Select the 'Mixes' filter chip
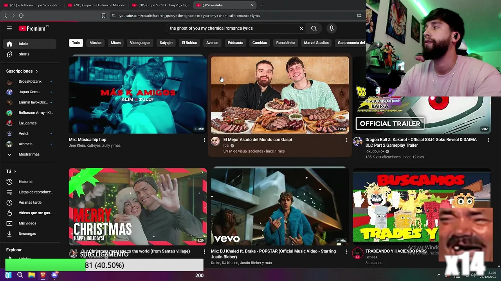Image resolution: width=501 pixels, height=281 pixels. pos(116,43)
